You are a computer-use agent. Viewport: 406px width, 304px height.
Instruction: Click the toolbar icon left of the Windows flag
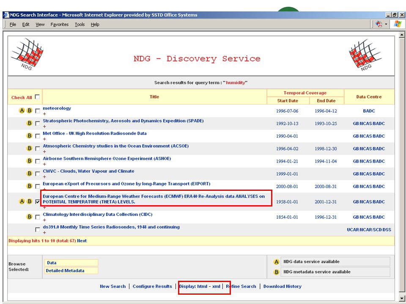[379, 24]
